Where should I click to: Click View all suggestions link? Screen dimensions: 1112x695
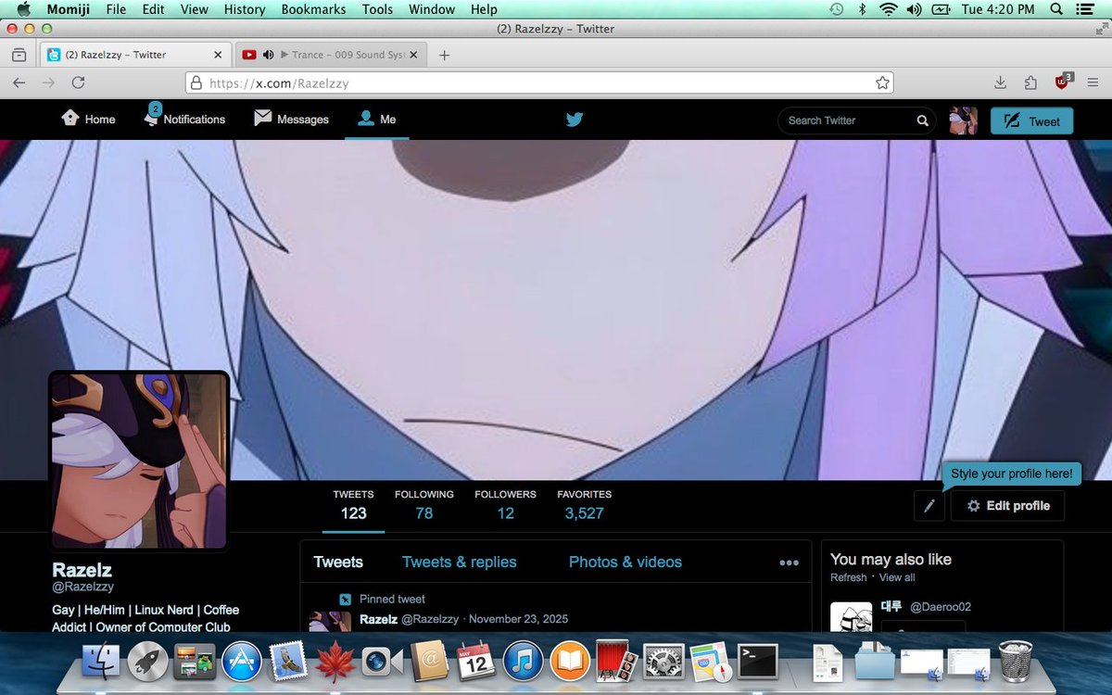pos(897,577)
